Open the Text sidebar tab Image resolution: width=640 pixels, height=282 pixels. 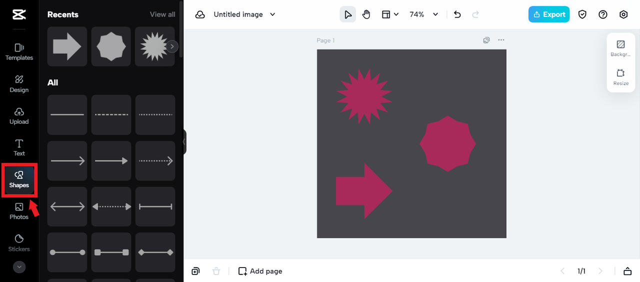coord(19,148)
